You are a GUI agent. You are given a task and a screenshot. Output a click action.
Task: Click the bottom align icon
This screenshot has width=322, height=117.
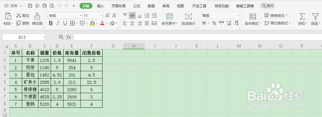tap(140, 16)
